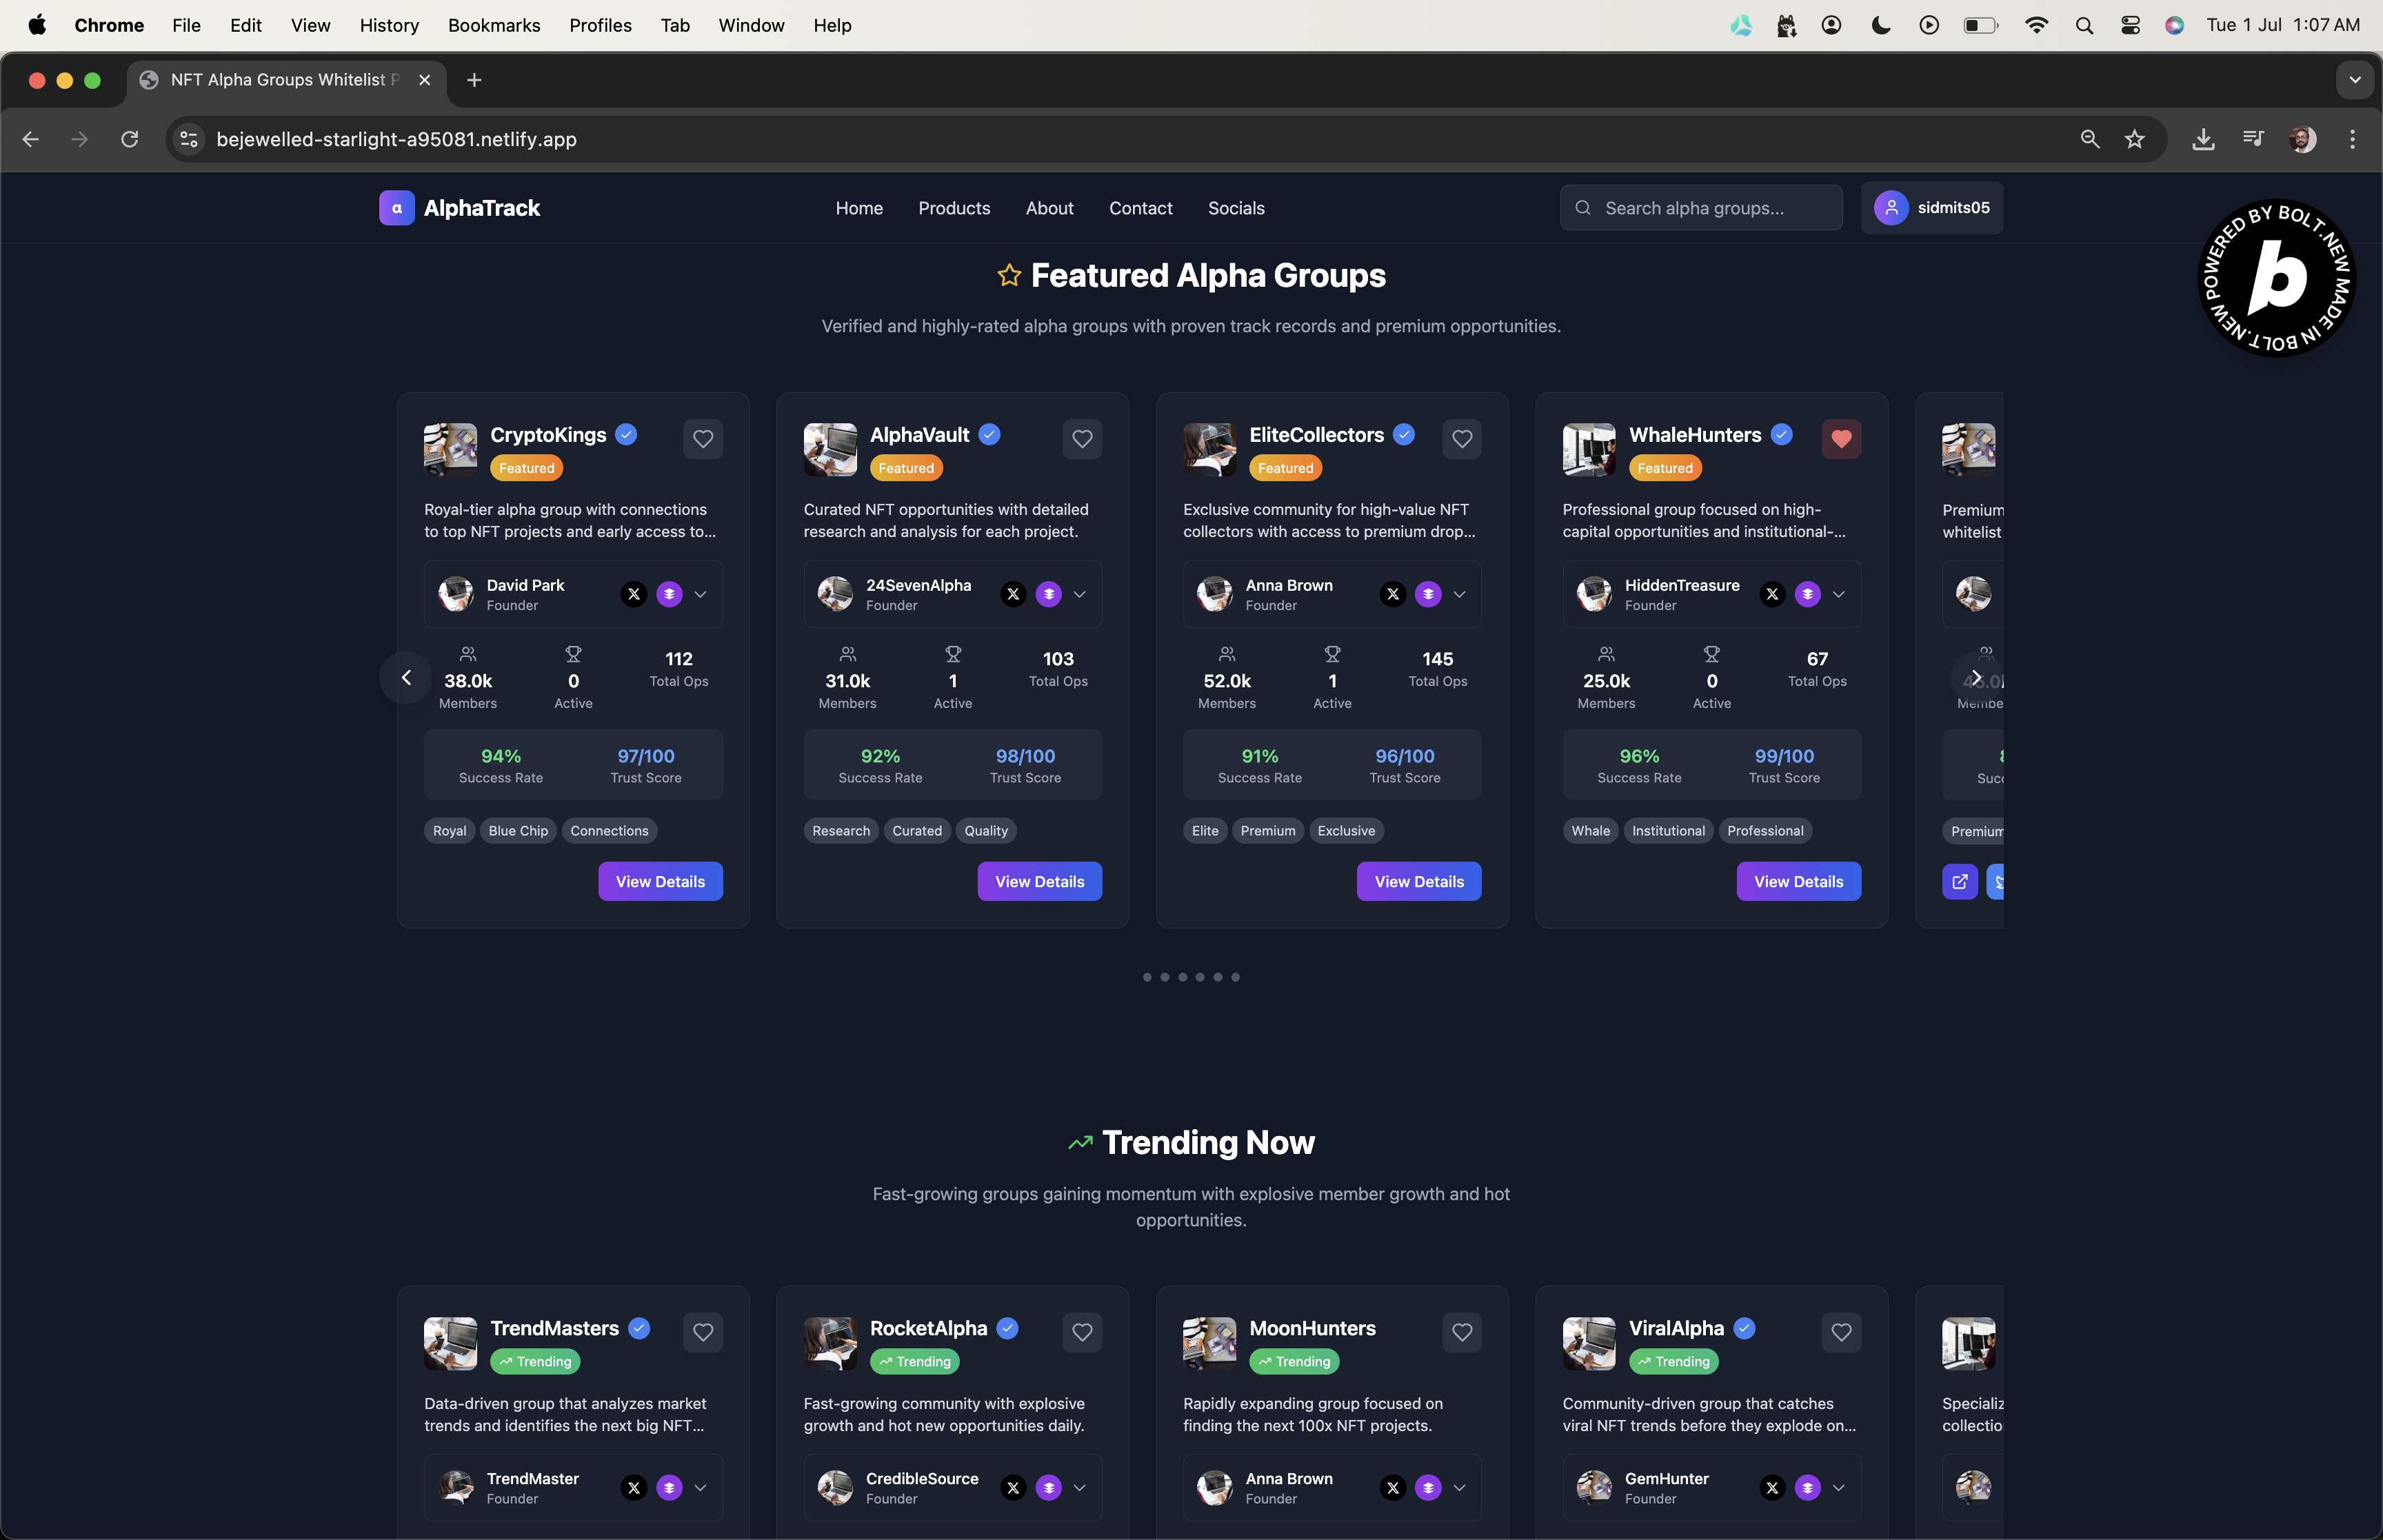Unfavorite WhaleHunters with red heart

[1841, 439]
